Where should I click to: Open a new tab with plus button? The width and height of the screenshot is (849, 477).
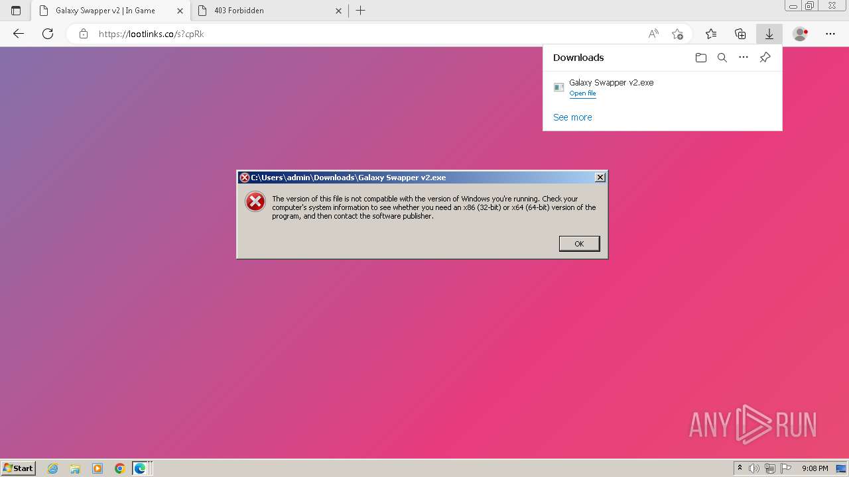(361, 11)
